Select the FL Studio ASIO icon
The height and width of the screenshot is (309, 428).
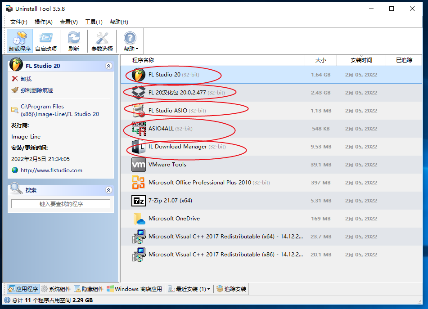(x=138, y=111)
